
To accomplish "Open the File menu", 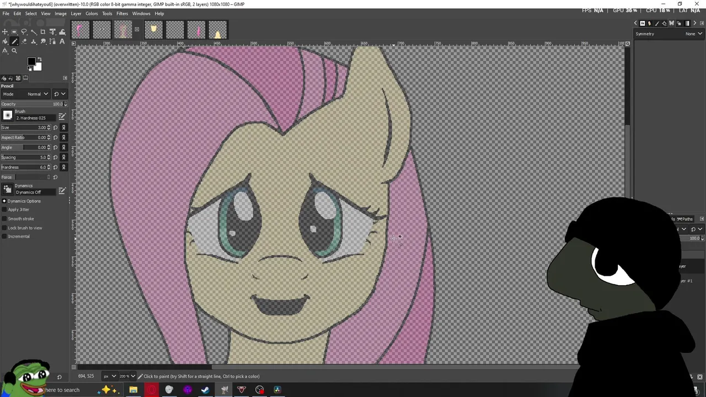I will coord(6,13).
